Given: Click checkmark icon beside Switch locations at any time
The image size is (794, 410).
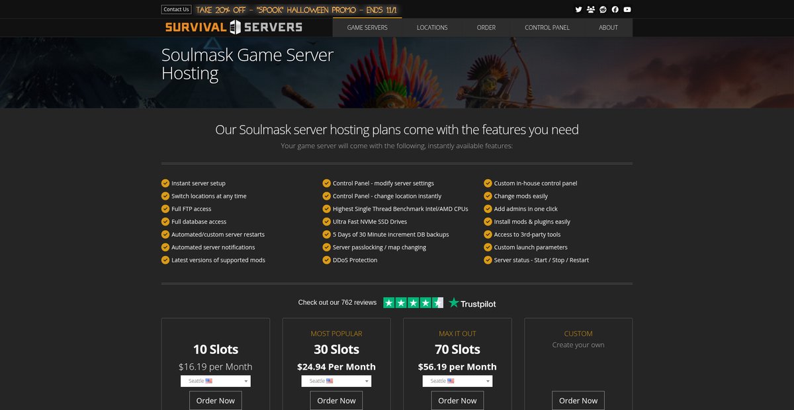Looking at the screenshot, I should coord(165,196).
